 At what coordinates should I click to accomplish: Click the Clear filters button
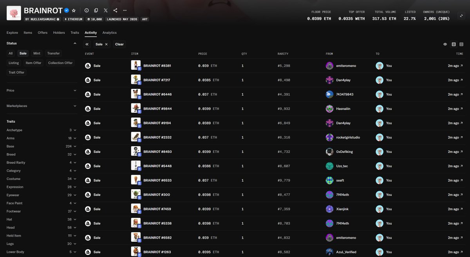tap(119, 44)
